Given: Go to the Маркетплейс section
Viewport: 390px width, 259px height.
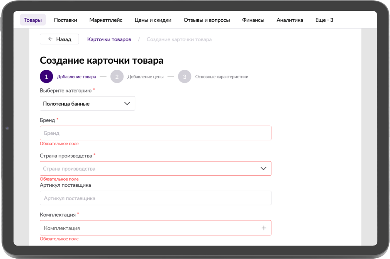Looking at the screenshot, I should (106, 20).
